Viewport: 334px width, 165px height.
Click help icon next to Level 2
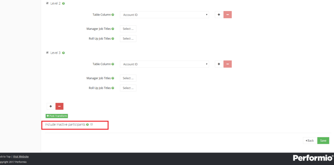click(x=64, y=3)
